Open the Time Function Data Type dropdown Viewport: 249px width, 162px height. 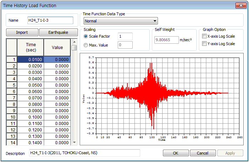[120, 21]
